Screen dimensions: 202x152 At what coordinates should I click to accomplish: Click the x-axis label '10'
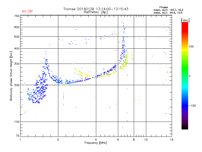(146, 140)
